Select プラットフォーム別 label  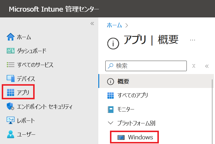point(136,123)
